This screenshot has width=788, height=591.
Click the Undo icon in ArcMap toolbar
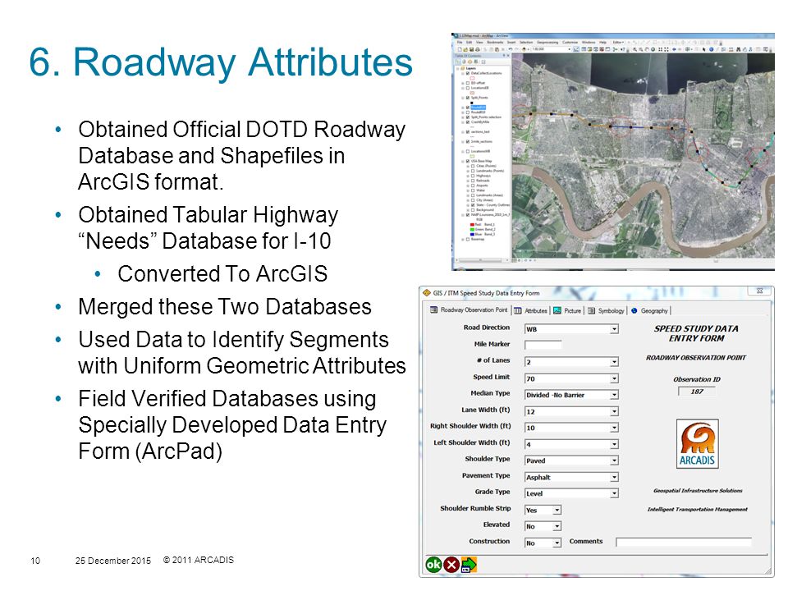(x=511, y=49)
